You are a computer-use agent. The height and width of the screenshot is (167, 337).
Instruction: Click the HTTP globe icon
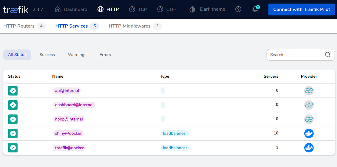[x=100, y=9]
